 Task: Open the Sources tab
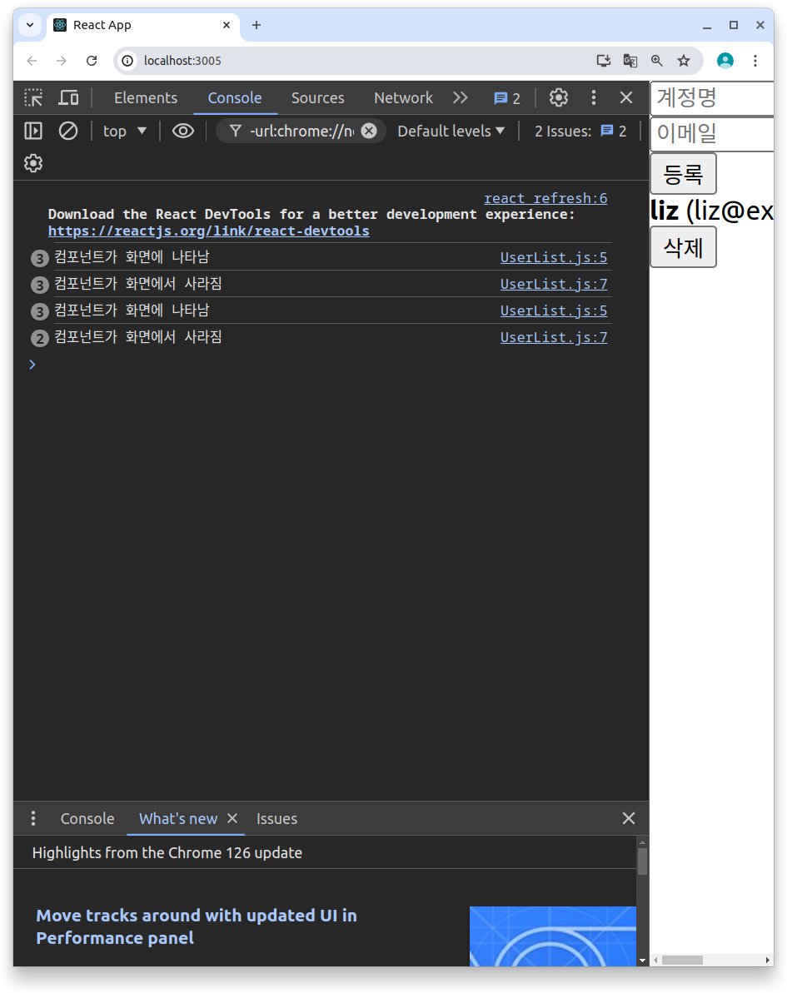click(318, 98)
